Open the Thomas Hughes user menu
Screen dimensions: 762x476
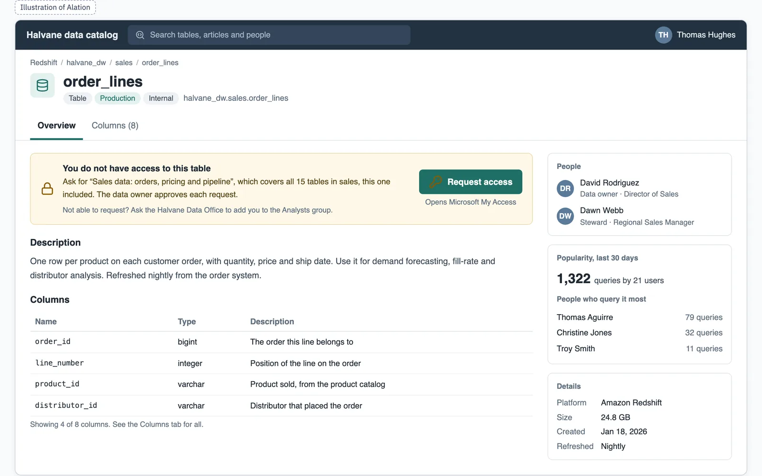(695, 35)
